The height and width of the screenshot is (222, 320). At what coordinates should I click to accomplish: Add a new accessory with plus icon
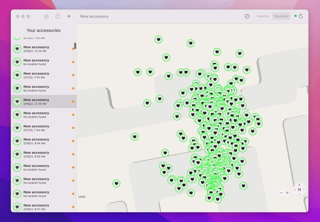click(69, 16)
